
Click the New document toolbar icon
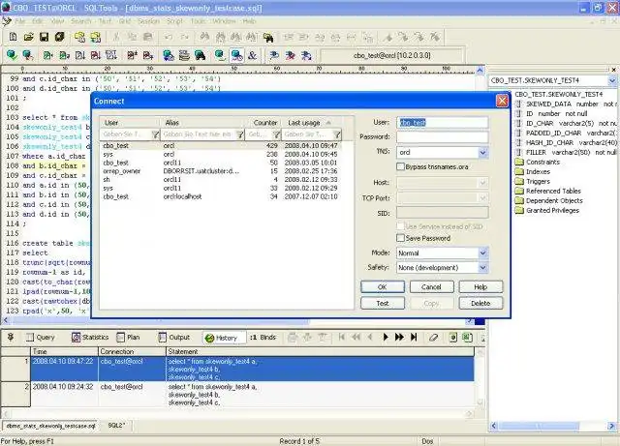[13, 37]
